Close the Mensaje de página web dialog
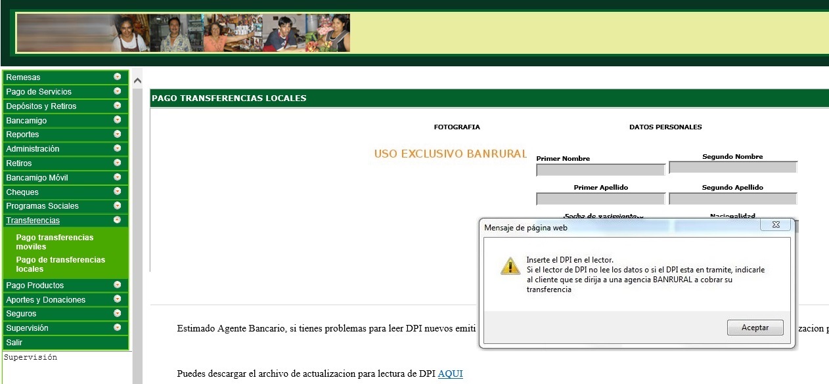Viewport: 829px width, 384px height. click(775, 224)
